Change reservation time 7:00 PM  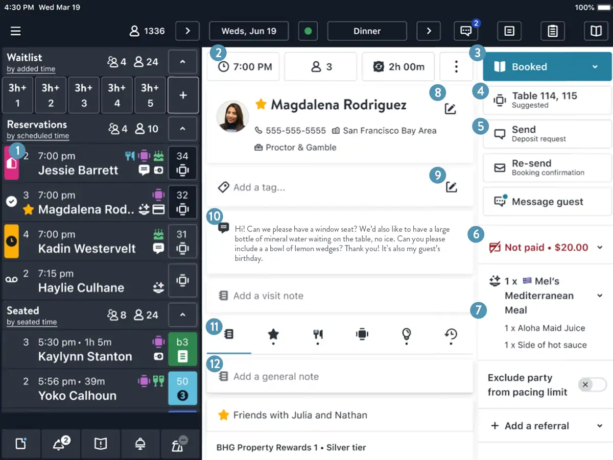[244, 67]
